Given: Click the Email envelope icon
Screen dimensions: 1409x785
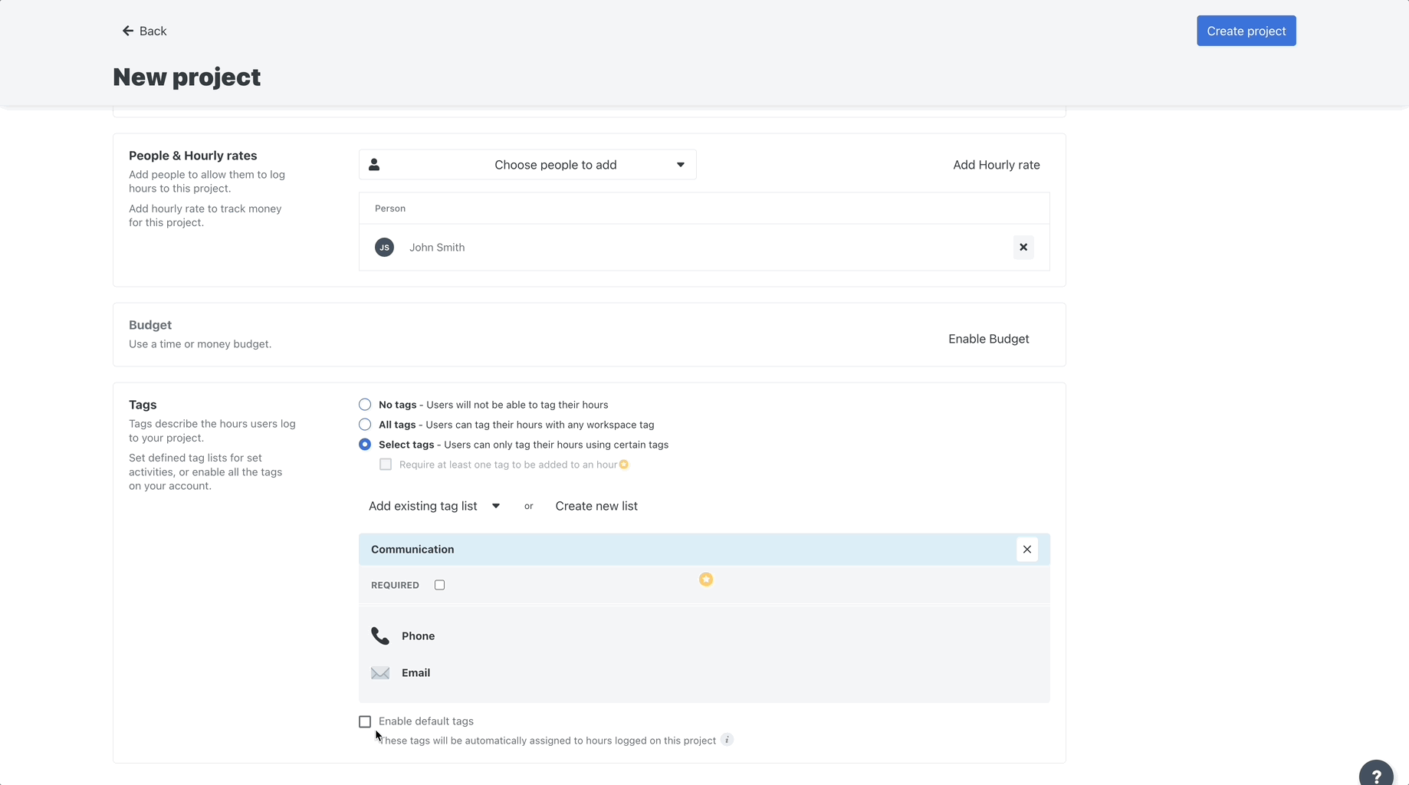Looking at the screenshot, I should pyautogui.click(x=379, y=672).
